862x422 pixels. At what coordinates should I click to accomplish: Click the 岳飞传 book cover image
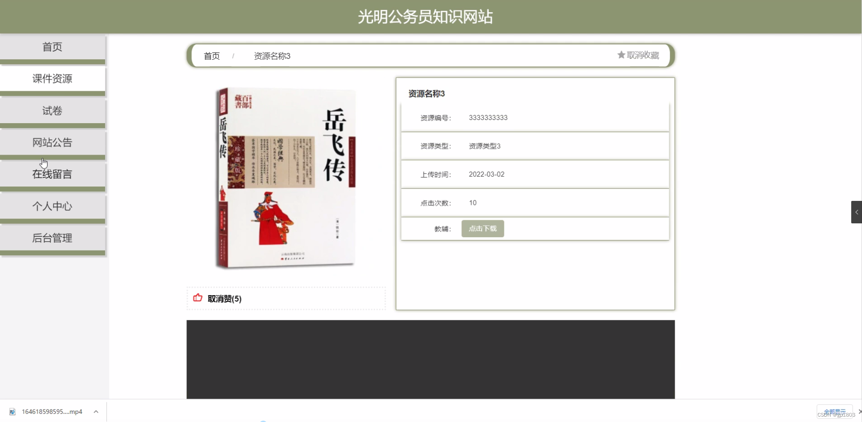(x=286, y=178)
